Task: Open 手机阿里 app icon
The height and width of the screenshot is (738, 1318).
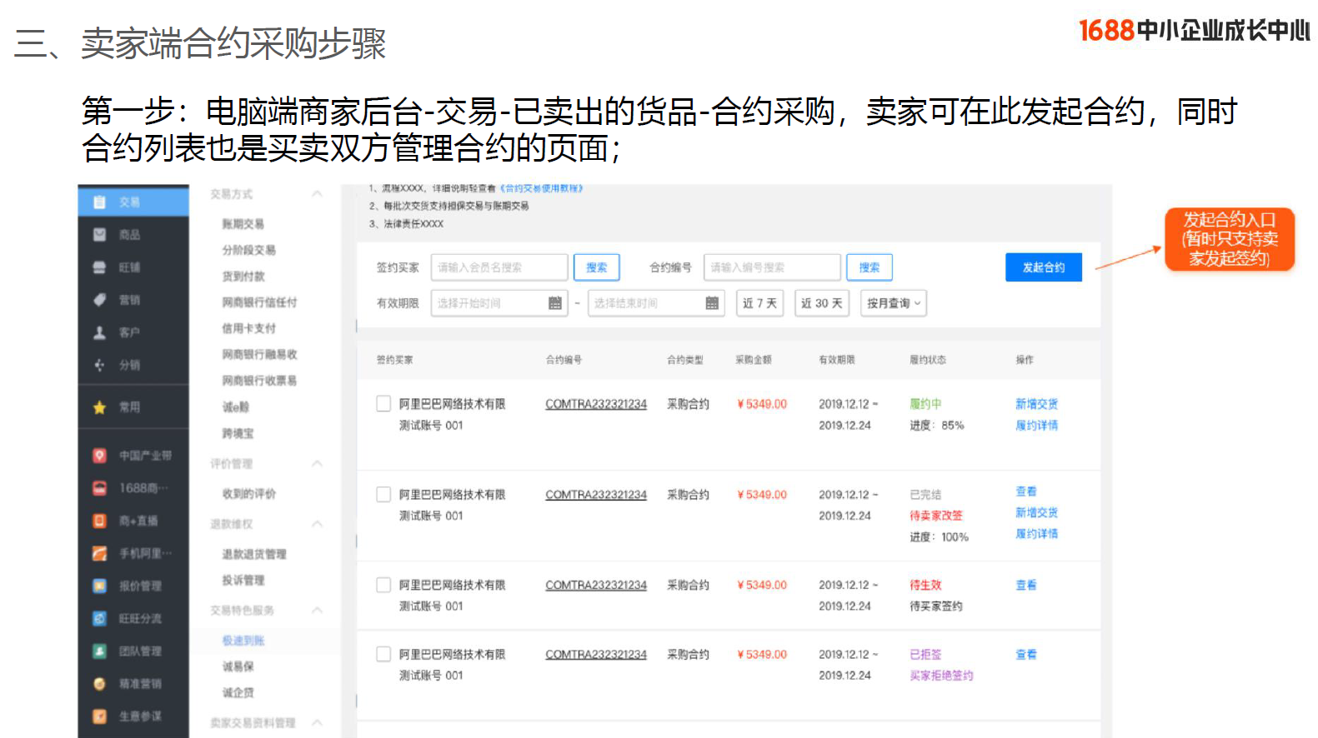Action: pos(100,553)
